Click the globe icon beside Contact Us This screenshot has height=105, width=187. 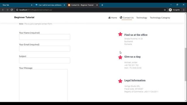coord(121,17)
